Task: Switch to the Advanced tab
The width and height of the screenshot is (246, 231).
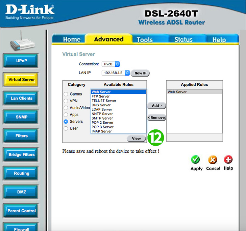Action: pos(109,39)
